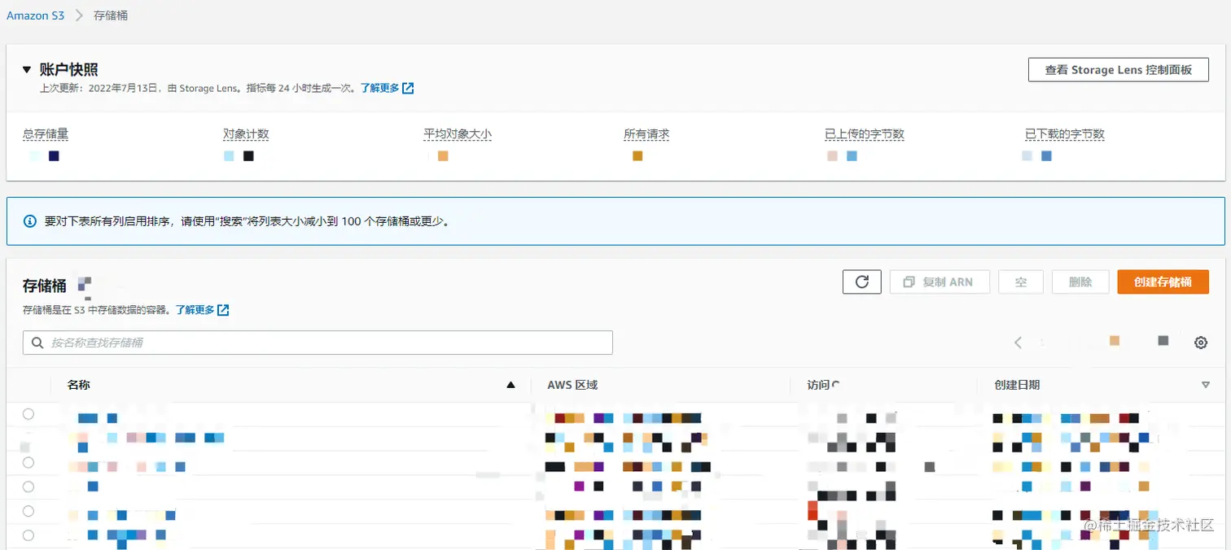Click the 已上传的字节数 metric label
This screenshot has height=550, width=1231.
point(865,134)
